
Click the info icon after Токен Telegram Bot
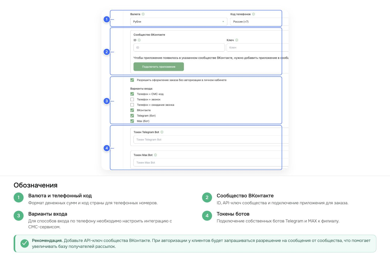coord(162,132)
